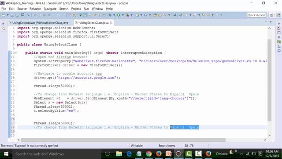Open the dropdown next to the New icon
This screenshot has height=159, width=282.
8,15
